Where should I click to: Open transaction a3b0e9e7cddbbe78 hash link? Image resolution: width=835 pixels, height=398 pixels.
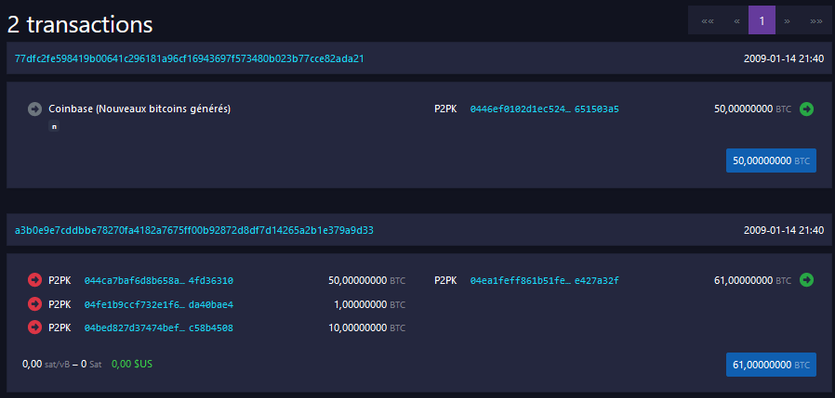coord(193,230)
